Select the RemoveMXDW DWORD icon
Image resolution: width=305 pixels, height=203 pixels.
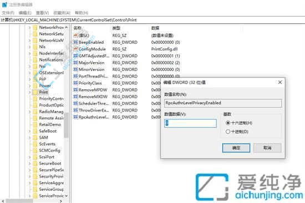click(x=75, y=97)
